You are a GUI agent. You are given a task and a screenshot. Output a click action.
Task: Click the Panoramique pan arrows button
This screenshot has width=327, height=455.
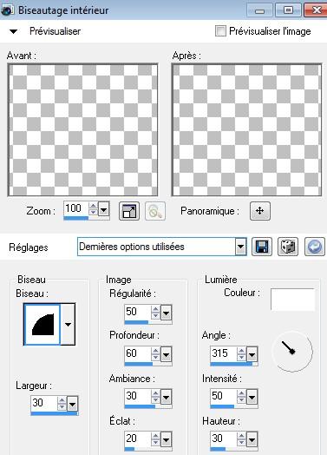[260, 211]
